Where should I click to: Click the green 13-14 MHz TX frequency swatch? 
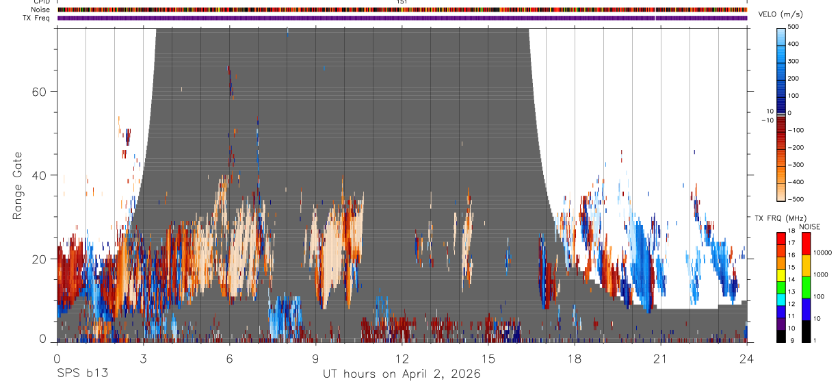(x=780, y=286)
